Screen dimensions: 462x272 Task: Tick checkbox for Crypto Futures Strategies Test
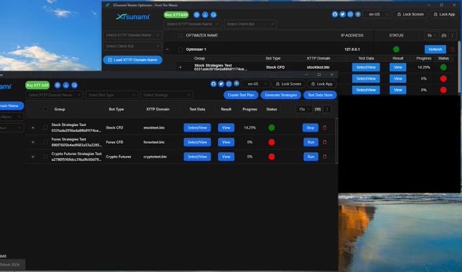45,157
